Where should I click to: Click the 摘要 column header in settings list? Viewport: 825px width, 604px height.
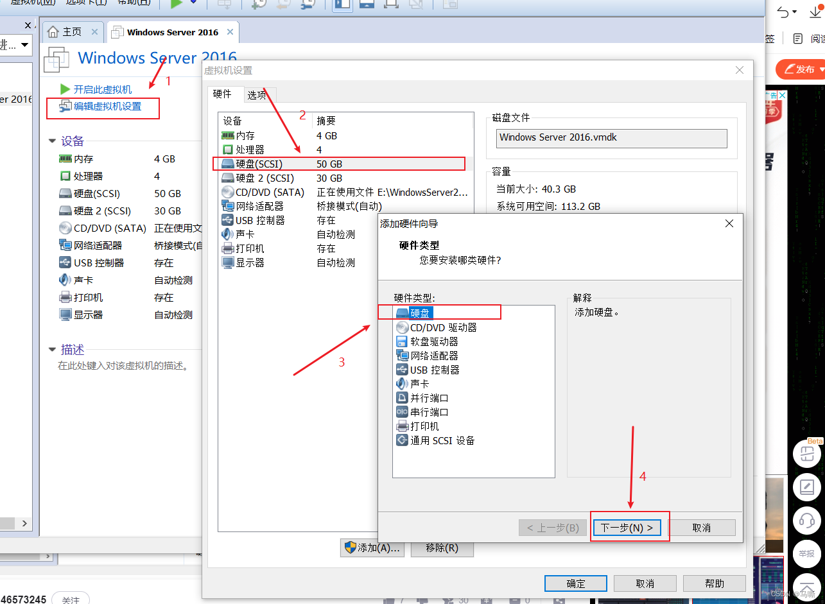[x=393, y=121]
